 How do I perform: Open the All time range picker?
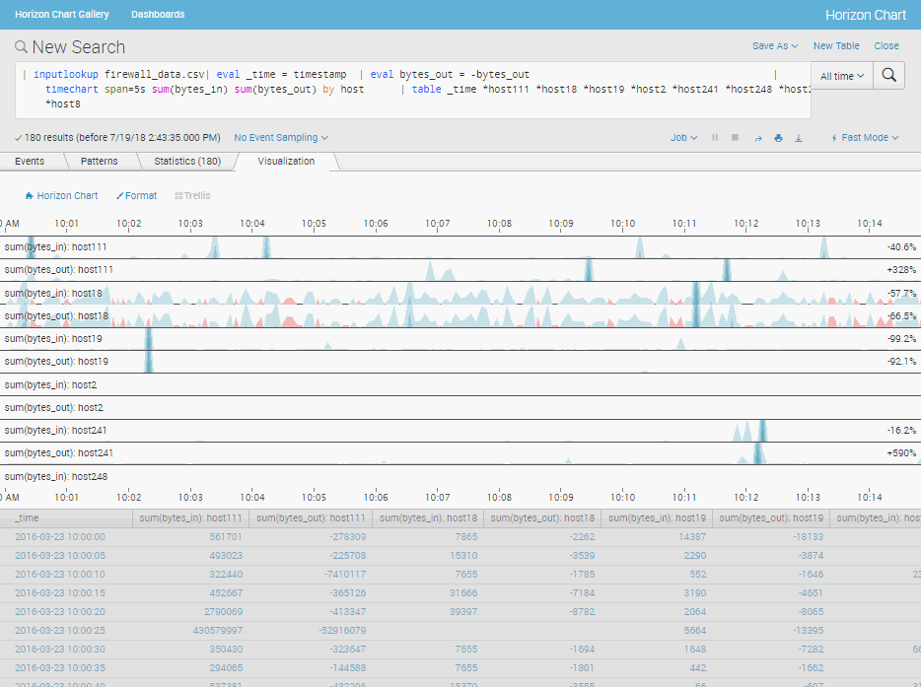click(842, 76)
